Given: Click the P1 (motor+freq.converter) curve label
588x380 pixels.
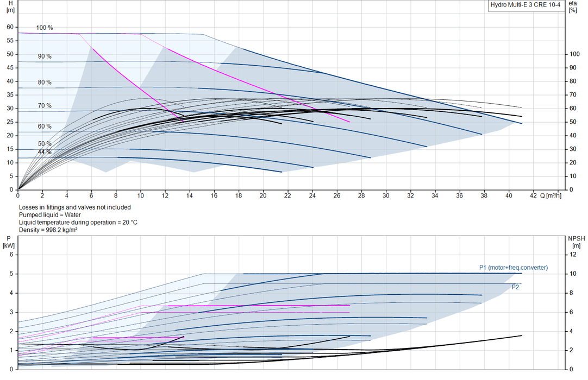Looking at the screenshot, I should point(514,268).
